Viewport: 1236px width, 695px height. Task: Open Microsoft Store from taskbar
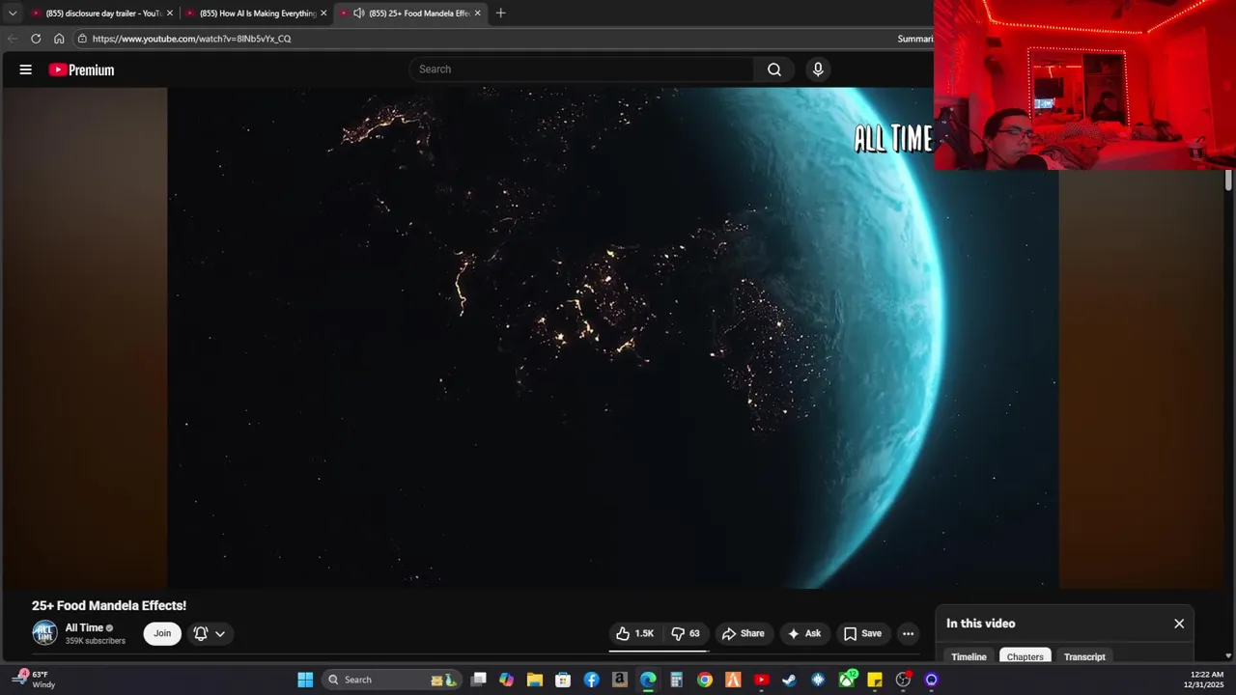pyautogui.click(x=563, y=680)
